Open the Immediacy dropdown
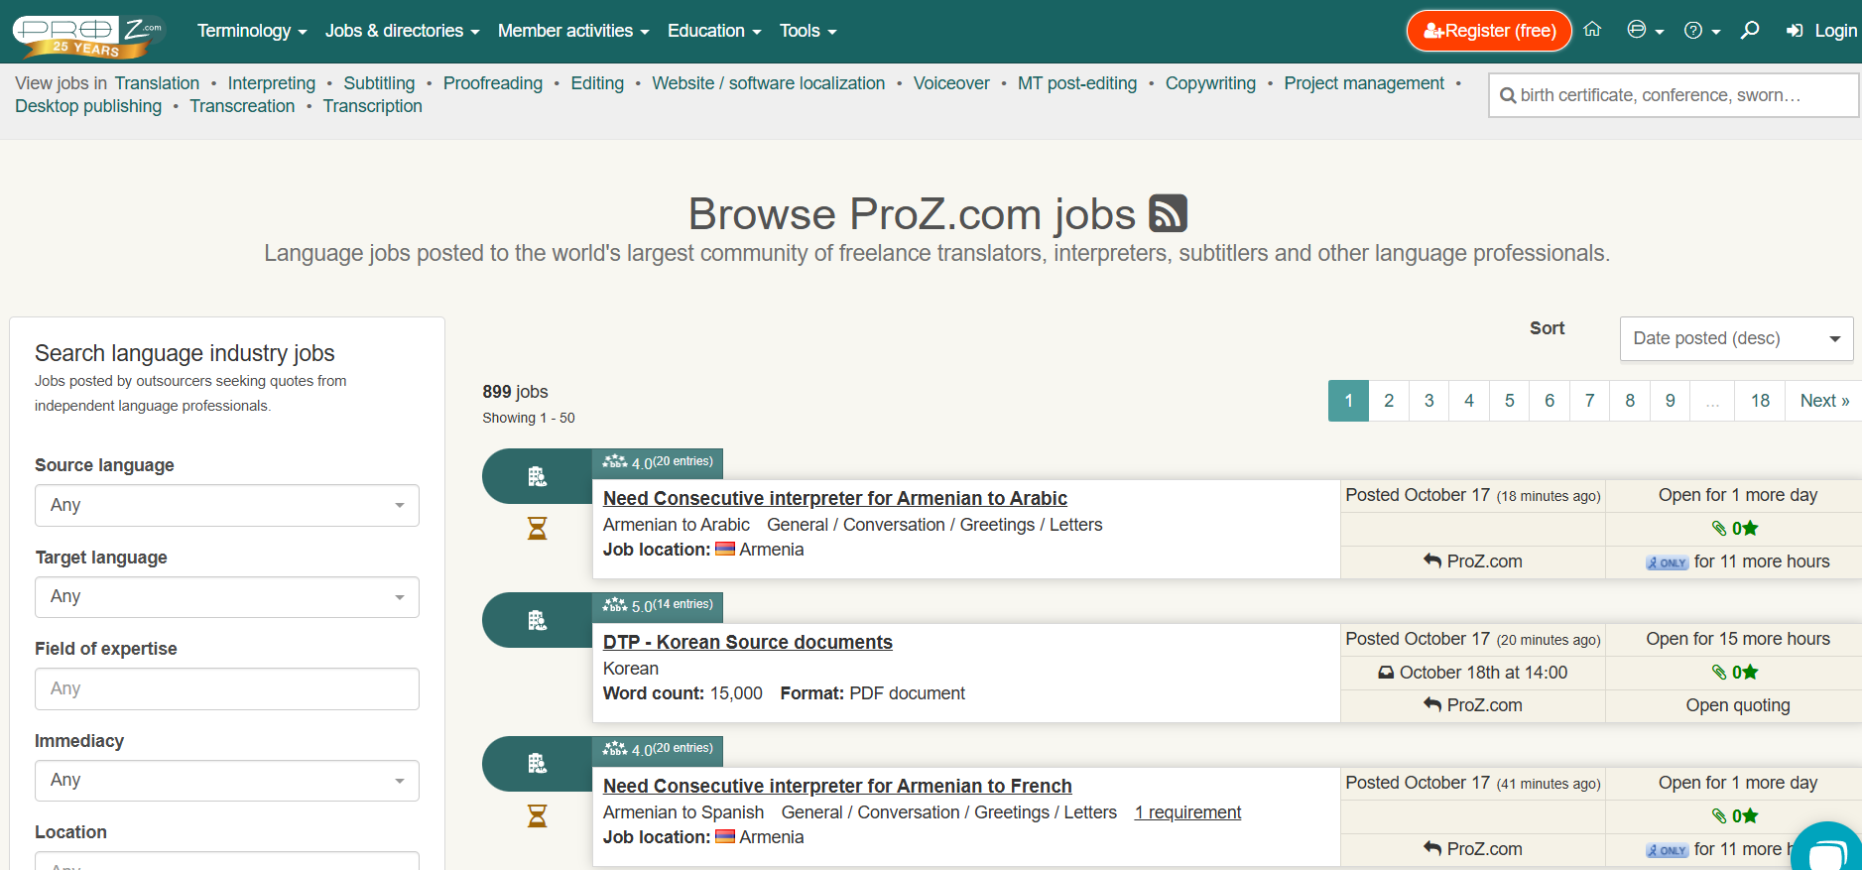The width and height of the screenshot is (1862, 870). [x=227, y=781]
